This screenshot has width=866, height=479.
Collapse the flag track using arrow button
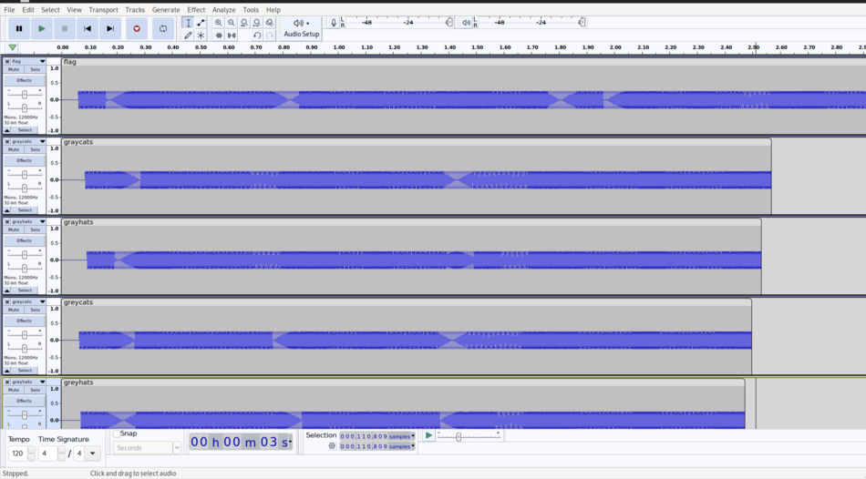[x=7, y=130]
